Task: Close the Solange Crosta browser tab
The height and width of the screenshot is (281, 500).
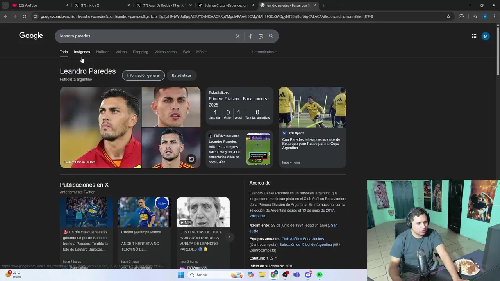Action: point(252,5)
